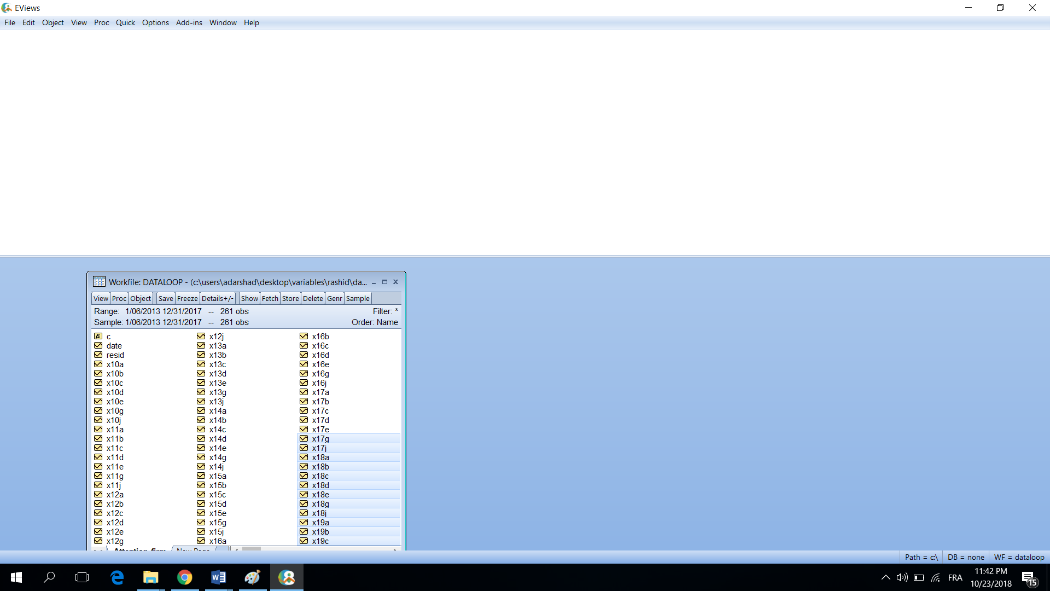Screen dimensions: 1050x591
Task: Select the x16a series icon
Action: click(201, 541)
